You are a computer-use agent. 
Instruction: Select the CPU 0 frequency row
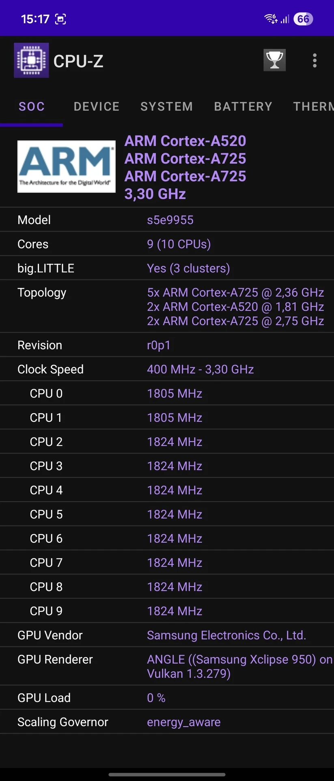tap(167, 393)
